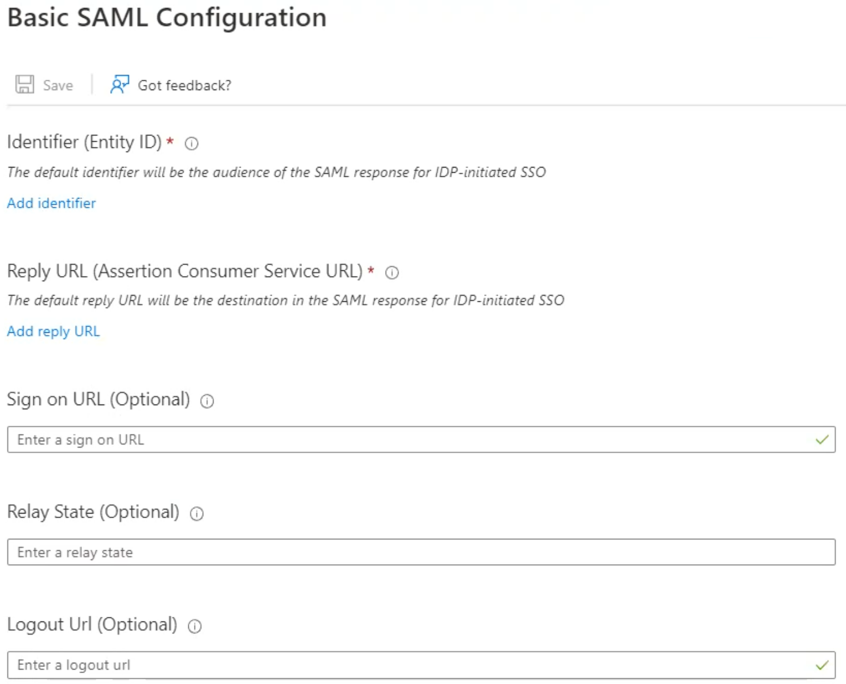Click the green checkmark beside Logout Url
The height and width of the screenshot is (684, 846).
(821, 664)
